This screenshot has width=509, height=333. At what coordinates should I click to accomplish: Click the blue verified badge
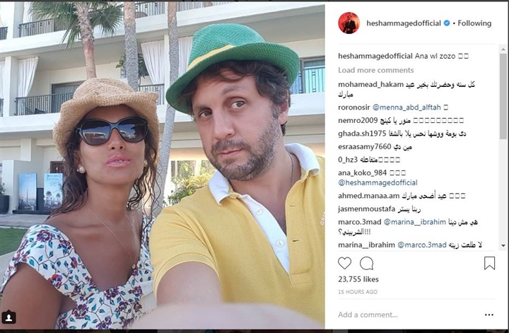click(447, 23)
